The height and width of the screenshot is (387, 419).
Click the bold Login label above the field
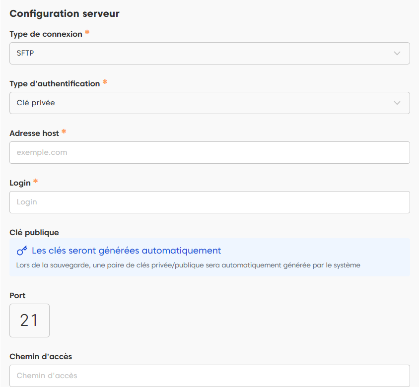pos(20,183)
